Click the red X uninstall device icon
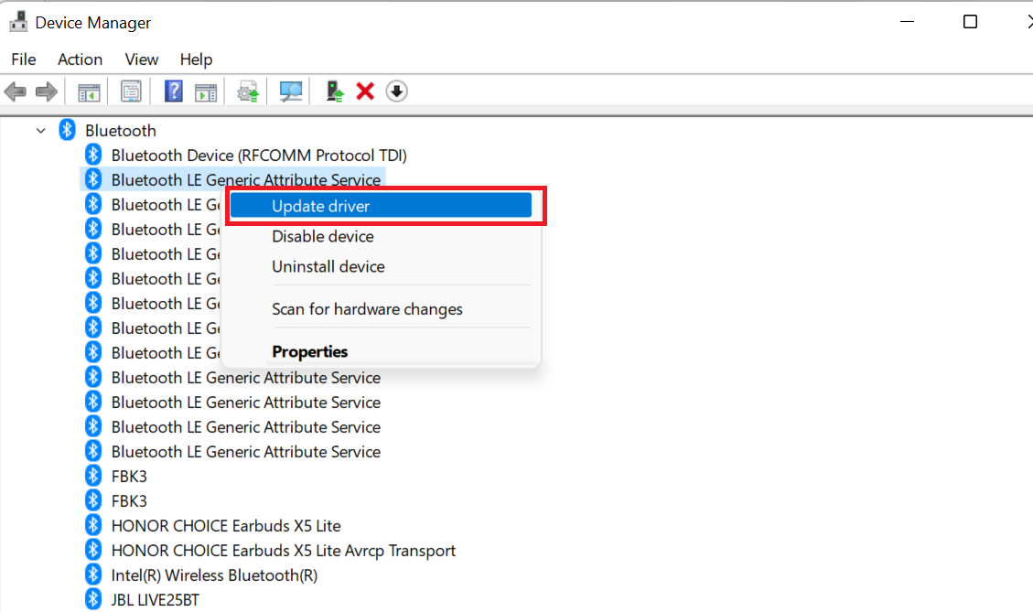 365,91
